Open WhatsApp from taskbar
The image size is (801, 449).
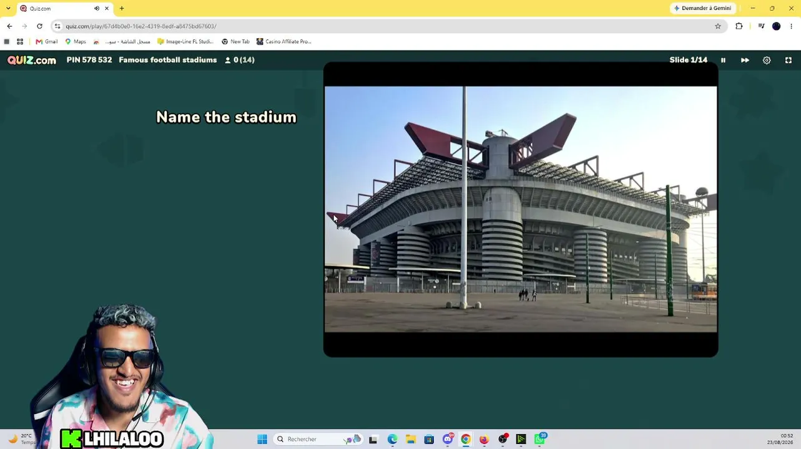pos(540,439)
